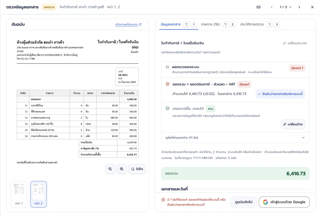Confirm with ยืนยันว่าเอกสารพิมพ์มาแบบนี้ button
This screenshot has height=216, width=322.
[x=280, y=94]
